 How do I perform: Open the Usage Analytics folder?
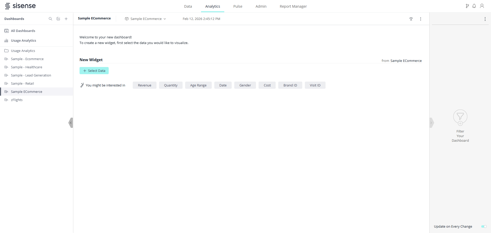[23, 51]
